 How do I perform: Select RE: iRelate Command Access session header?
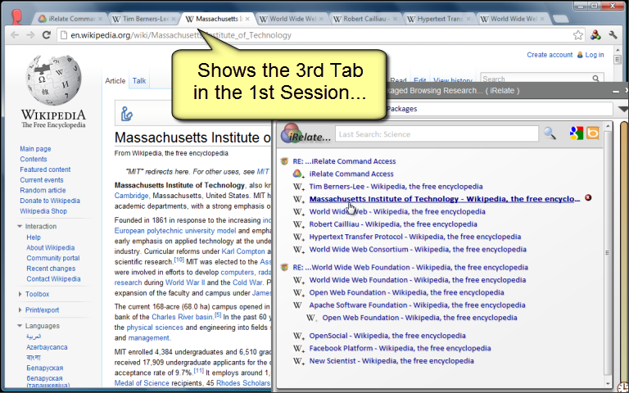(x=344, y=161)
